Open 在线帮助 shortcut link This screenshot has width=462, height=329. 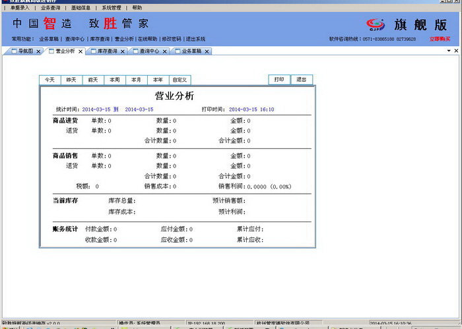148,39
